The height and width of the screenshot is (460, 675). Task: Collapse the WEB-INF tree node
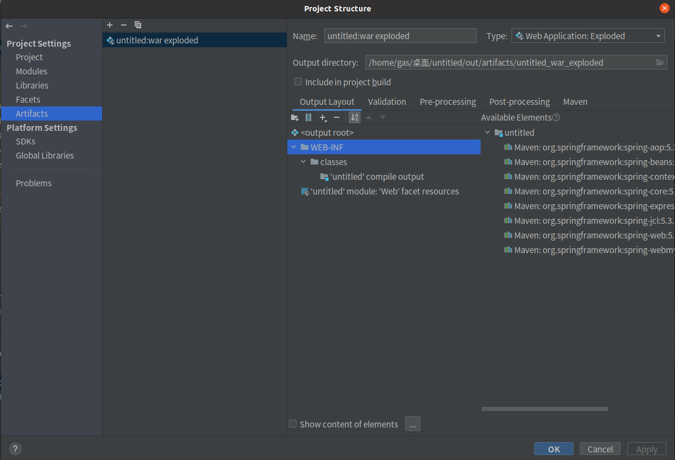294,147
